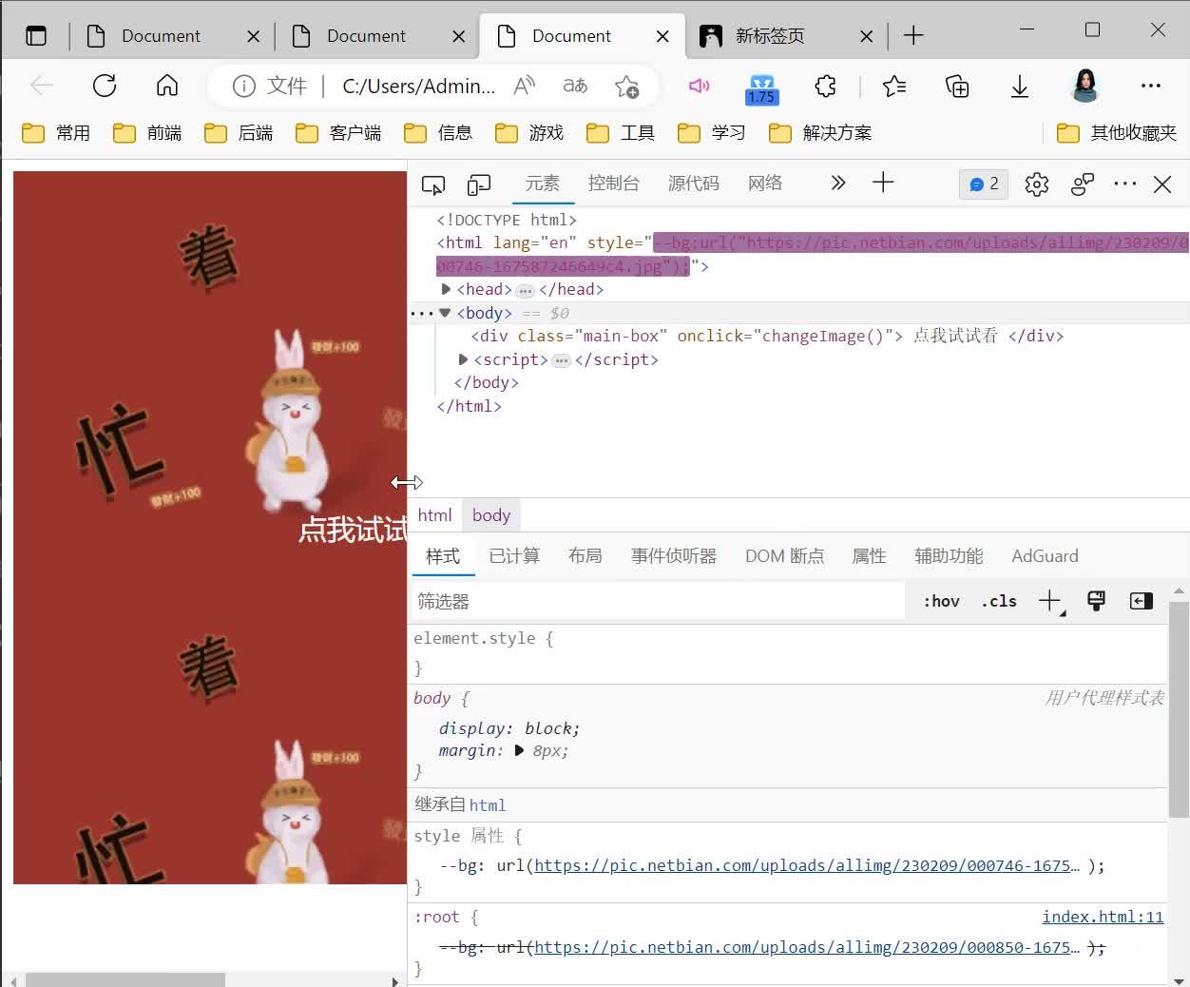Click the new style rule plus icon
Viewport: 1190px width, 987px height.
1048,600
